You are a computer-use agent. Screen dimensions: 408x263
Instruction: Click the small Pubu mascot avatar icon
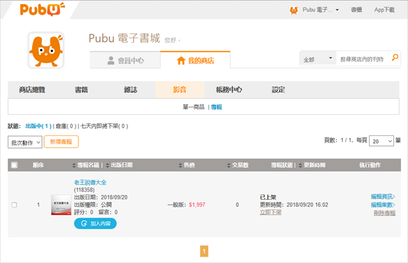click(x=294, y=10)
